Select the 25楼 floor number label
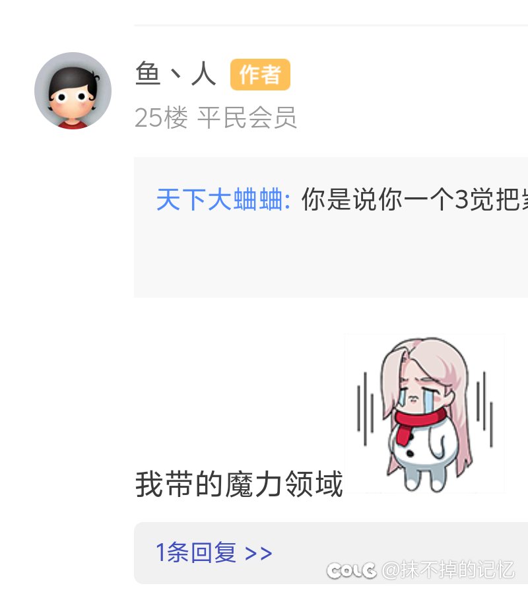 (x=161, y=117)
